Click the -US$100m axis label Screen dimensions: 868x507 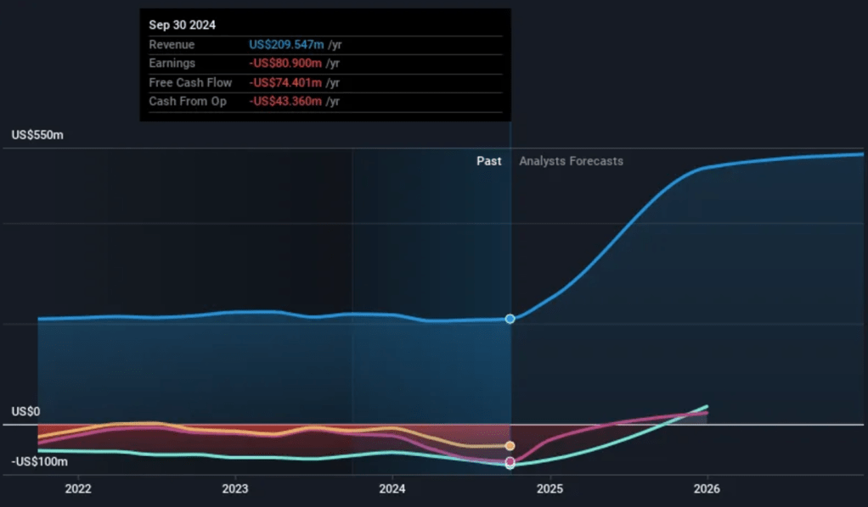pyautogui.click(x=40, y=461)
